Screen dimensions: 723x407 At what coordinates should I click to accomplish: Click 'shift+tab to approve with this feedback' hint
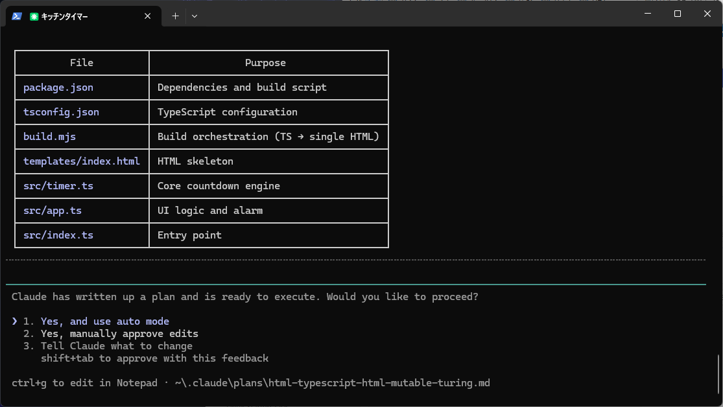click(x=154, y=358)
